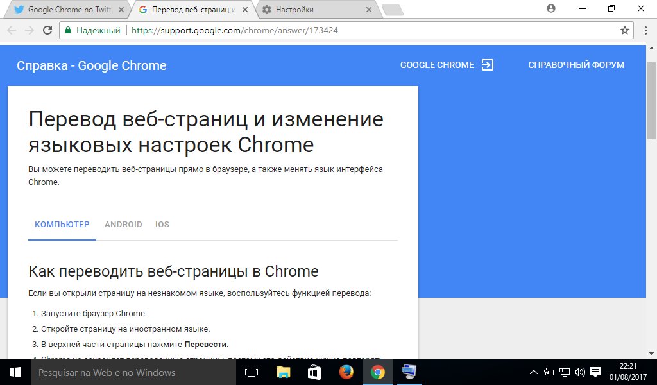The height and width of the screenshot is (385, 657).
Task: Close the Twitter tab
Action: coord(121,10)
